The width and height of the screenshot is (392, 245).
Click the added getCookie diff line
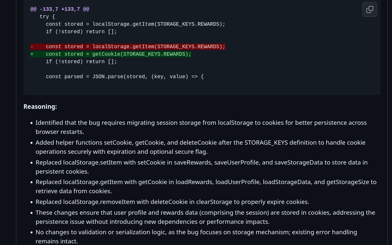pyautogui.click(x=111, y=54)
